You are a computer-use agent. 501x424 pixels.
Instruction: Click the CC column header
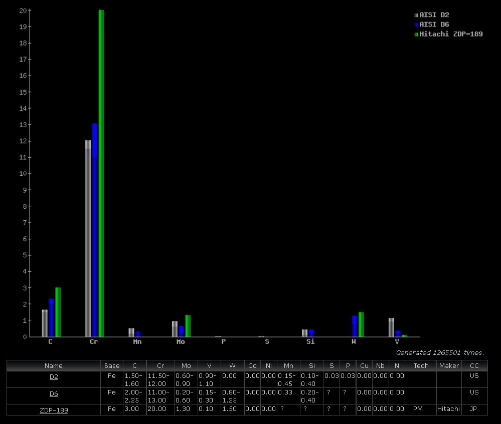pos(474,365)
